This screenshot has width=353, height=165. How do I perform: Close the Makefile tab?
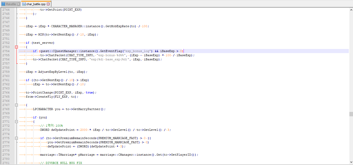18,4
